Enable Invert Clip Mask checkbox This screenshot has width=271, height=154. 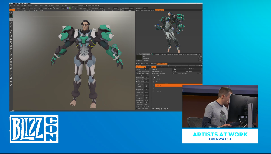click(x=137, y=108)
